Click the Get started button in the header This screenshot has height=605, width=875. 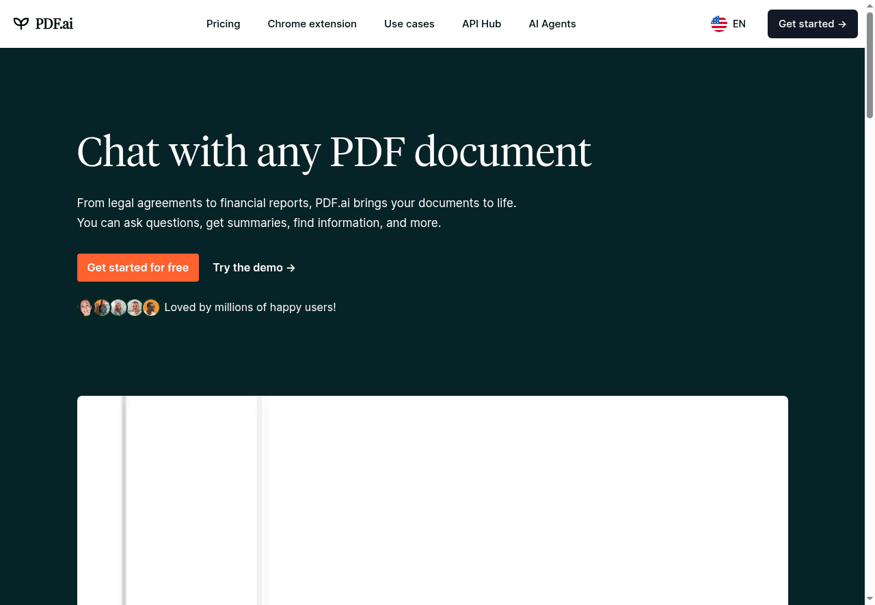[x=812, y=24]
